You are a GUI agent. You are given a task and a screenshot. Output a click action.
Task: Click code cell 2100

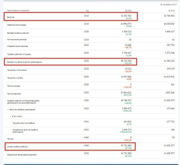[86, 31]
